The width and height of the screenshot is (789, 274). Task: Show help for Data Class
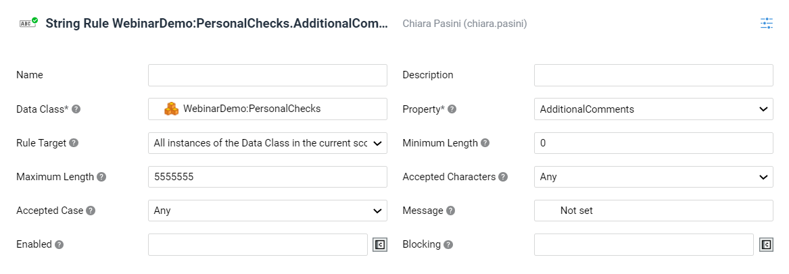coord(76,109)
